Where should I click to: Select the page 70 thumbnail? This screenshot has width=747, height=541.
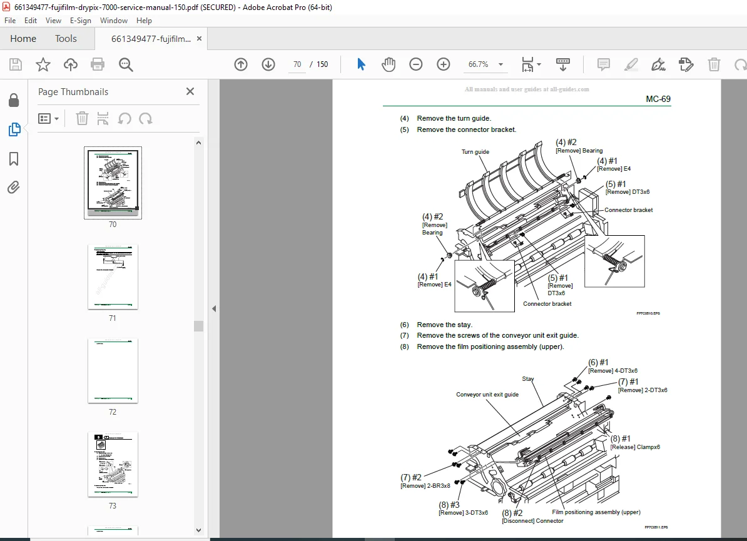tap(113, 183)
